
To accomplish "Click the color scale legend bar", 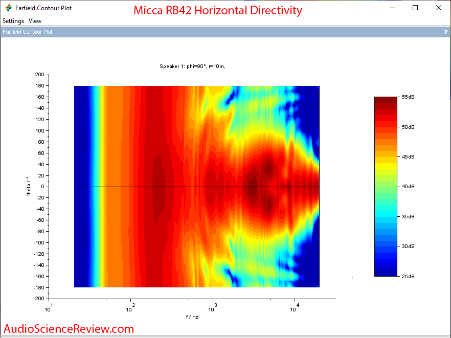I will [386, 187].
